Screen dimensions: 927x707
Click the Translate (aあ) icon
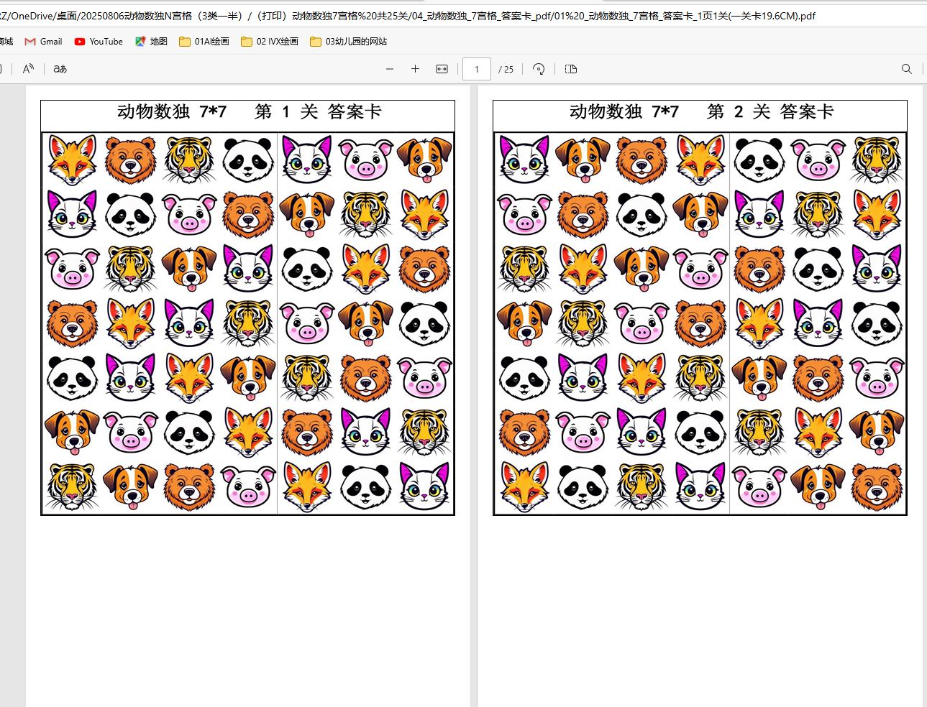60,69
